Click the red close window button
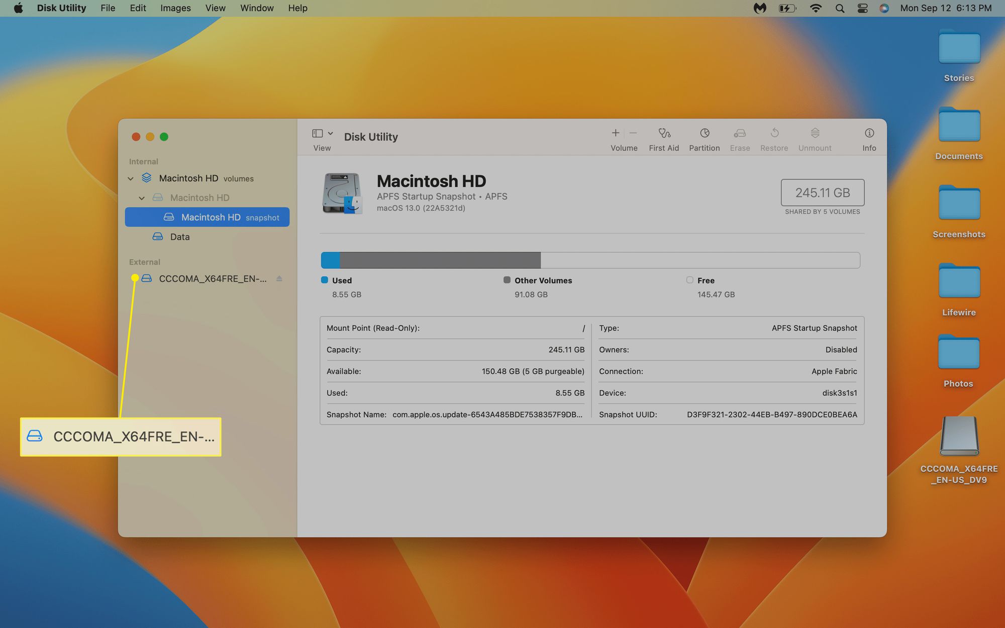 (x=136, y=137)
